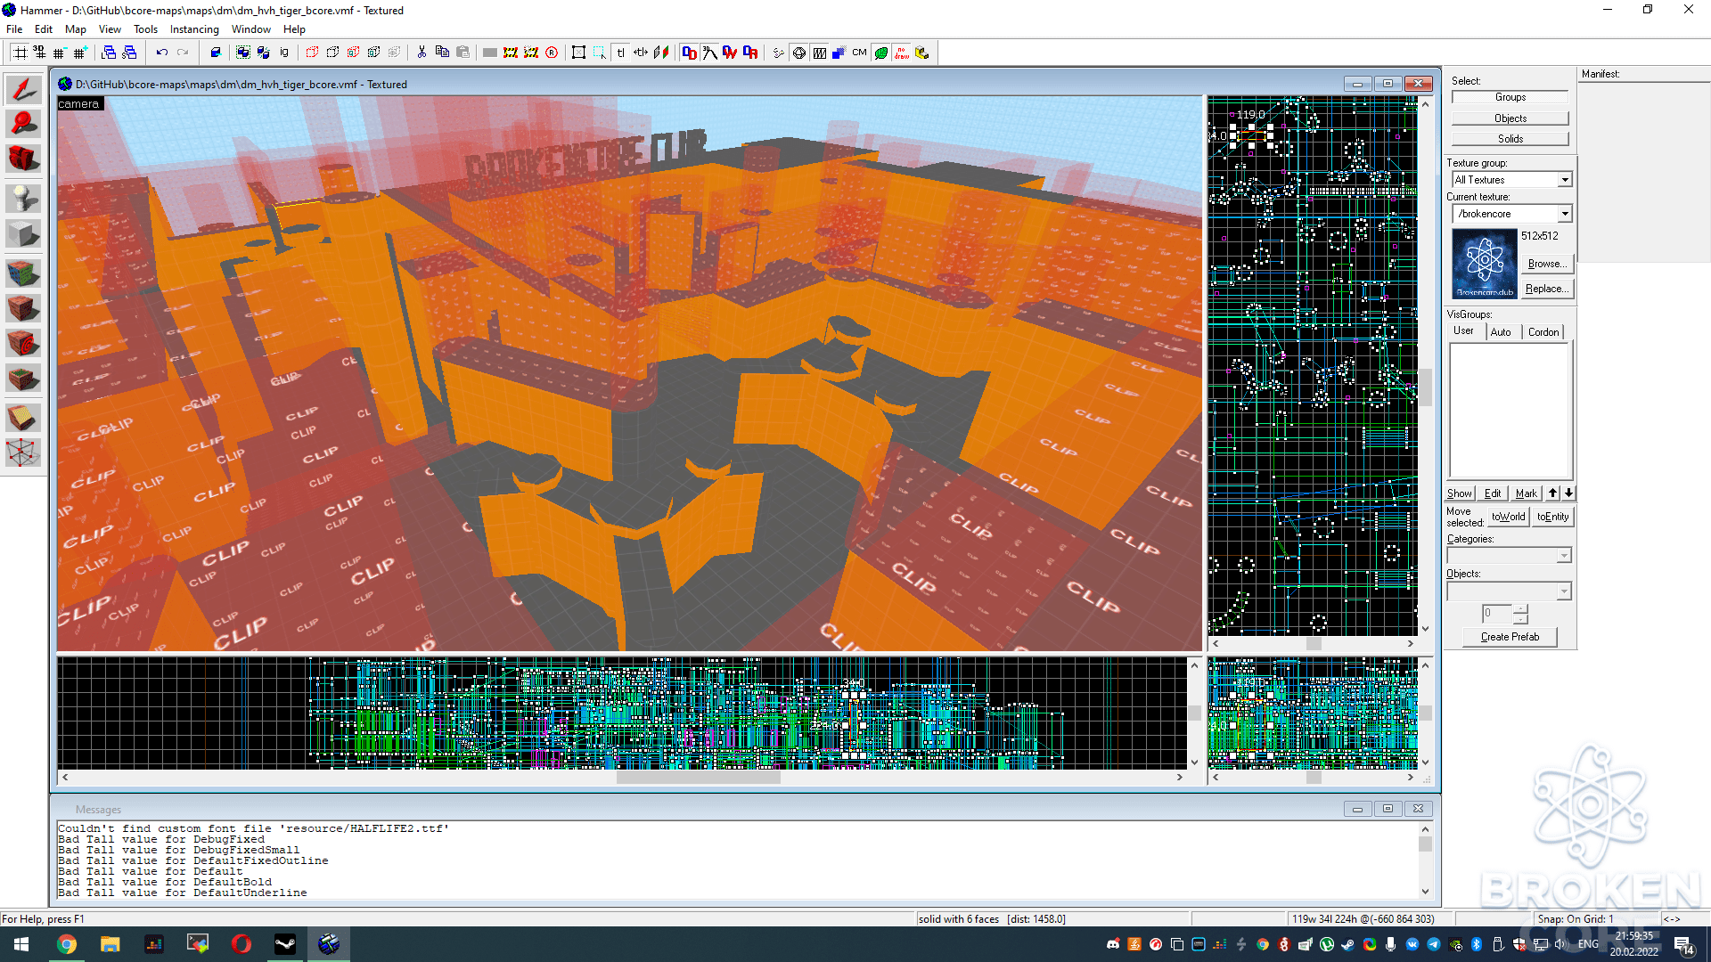The image size is (1711, 962).
Task: Select the Magnify tool
Action: pyautogui.click(x=23, y=124)
